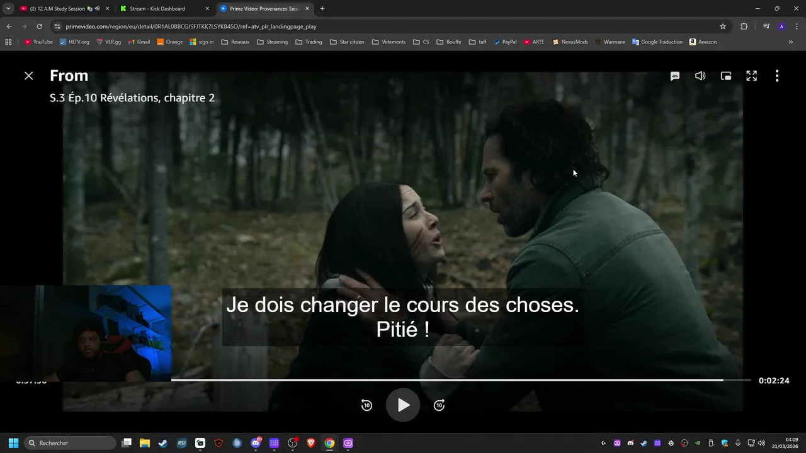Expand the Trading bookmark folder
The image size is (806, 453).
(309, 42)
